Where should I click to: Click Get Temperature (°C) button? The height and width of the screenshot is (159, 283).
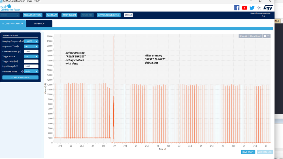(x=109, y=15)
